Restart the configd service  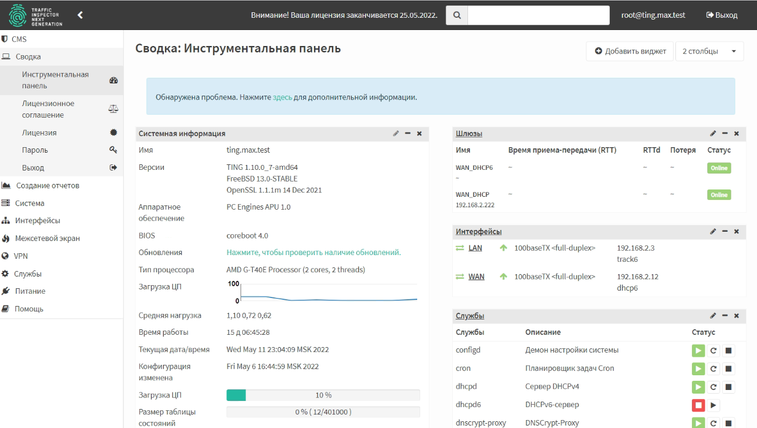click(713, 351)
